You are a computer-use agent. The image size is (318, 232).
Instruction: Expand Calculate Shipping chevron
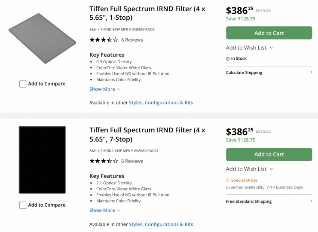[312, 73]
